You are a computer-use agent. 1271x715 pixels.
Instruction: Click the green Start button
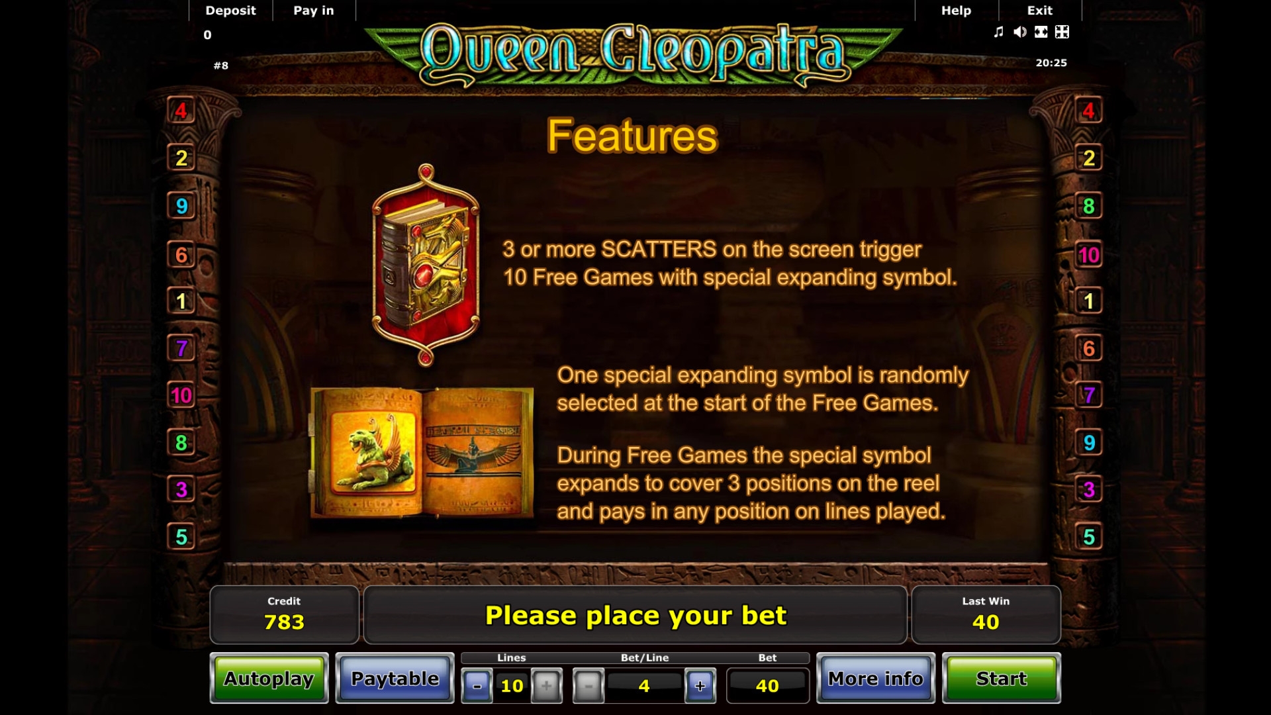[x=1002, y=679]
